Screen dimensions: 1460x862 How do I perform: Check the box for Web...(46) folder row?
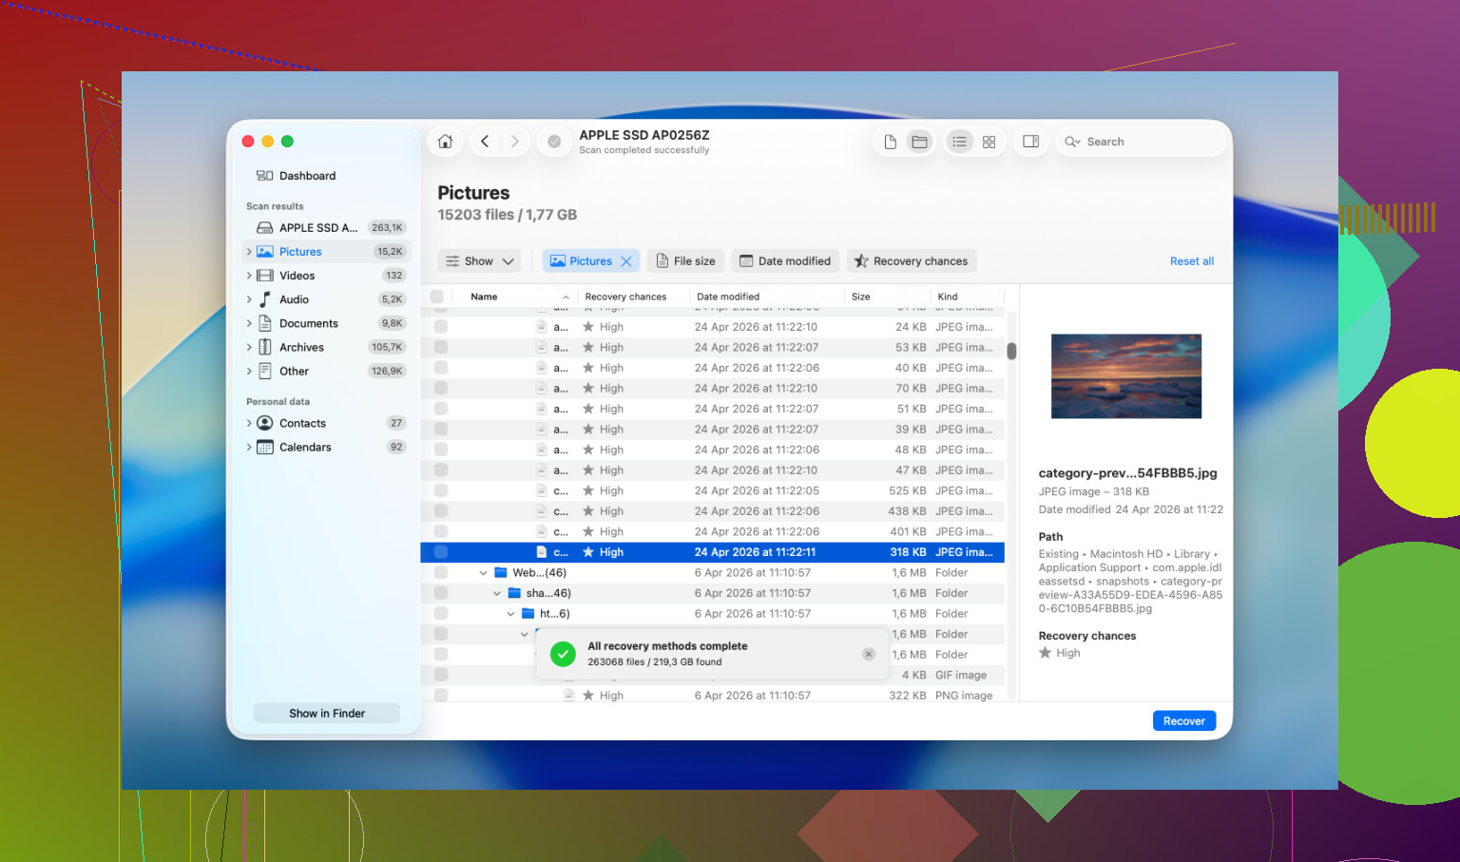coord(441,573)
